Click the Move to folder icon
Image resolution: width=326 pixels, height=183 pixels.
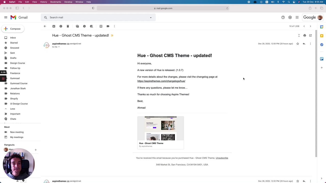click(101, 26)
